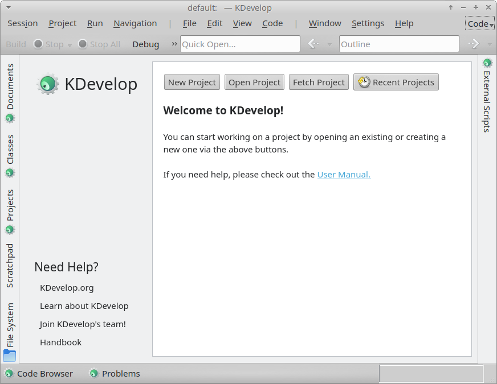This screenshot has height=384, width=497.
Task: Open the External Scripts panel icon
Action: (487, 63)
